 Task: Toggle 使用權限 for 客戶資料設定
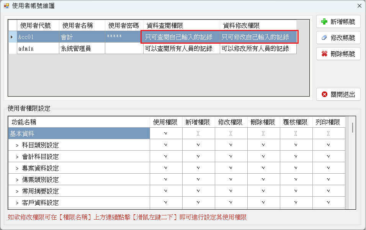click(166, 202)
